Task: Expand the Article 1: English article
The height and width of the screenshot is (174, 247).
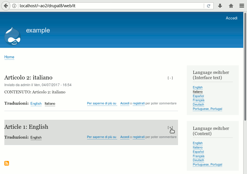Action: pyautogui.click(x=170, y=128)
